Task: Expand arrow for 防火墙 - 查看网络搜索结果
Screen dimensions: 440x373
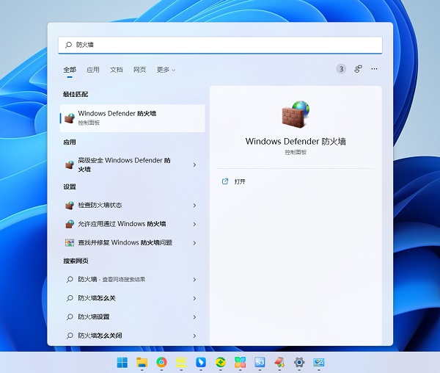Action: pyautogui.click(x=194, y=280)
